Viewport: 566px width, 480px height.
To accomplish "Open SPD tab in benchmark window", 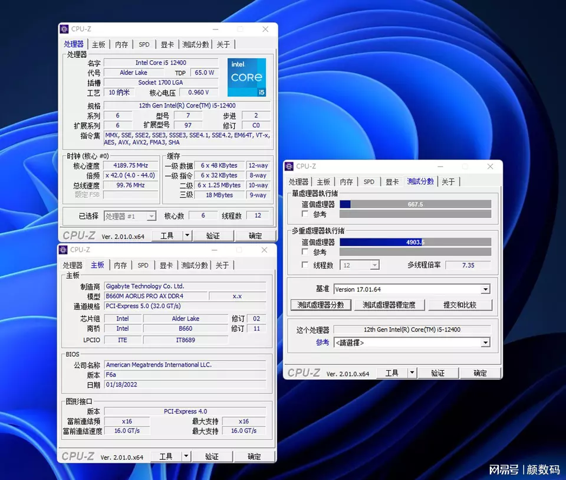I will pyautogui.click(x=369, y=182).
